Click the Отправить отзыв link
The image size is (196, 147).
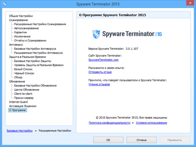[100, 72]
